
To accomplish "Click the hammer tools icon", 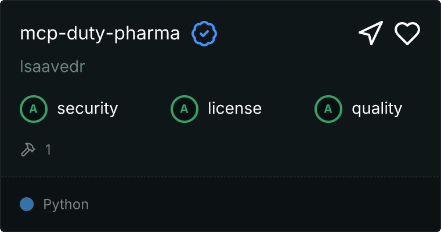I will 28,150.
